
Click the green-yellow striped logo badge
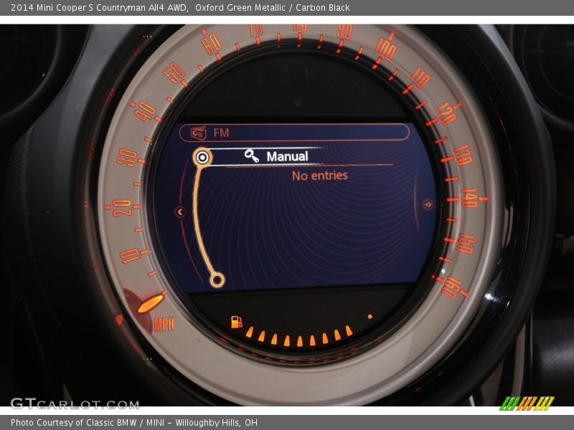point(527,403)
